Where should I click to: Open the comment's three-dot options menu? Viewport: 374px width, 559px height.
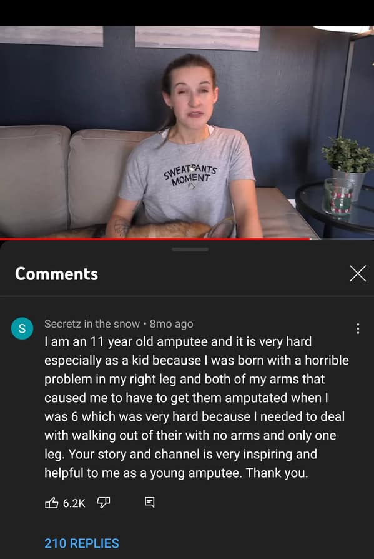(x=358, y=329)
